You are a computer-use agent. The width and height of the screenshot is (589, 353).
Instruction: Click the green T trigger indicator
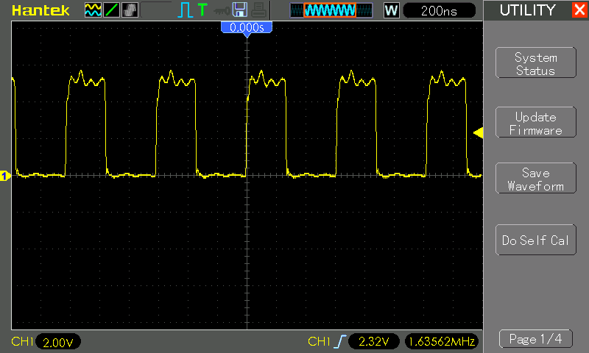click(x=202, y=10)
